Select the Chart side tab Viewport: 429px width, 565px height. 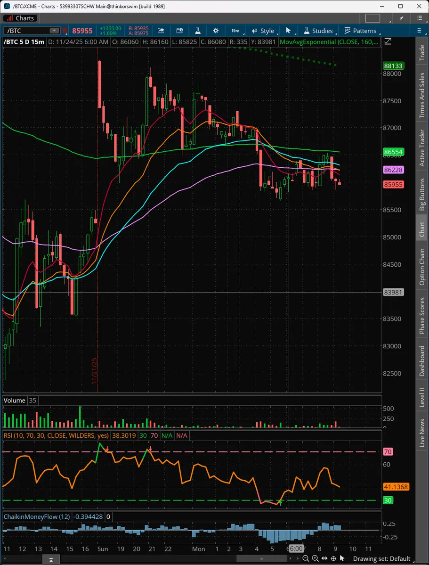pos(422,229)
